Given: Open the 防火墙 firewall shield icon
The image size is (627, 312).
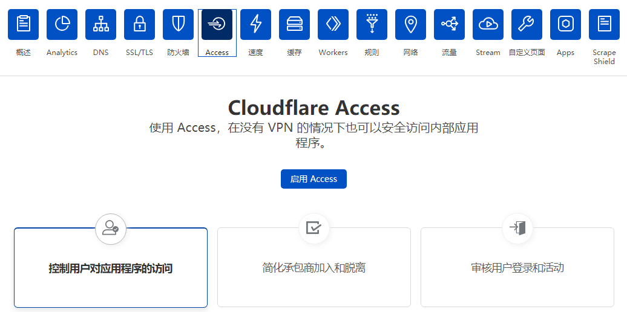Looking at the screenshot, I should (178, 24).
